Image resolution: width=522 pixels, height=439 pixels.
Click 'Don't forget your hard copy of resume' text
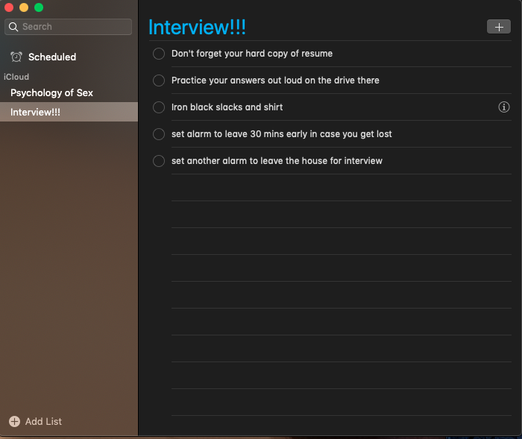click(x=252, y=54)
